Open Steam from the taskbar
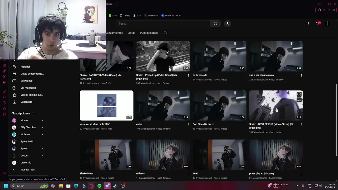The height and width of the screenshot is (190, 338). 115,186
